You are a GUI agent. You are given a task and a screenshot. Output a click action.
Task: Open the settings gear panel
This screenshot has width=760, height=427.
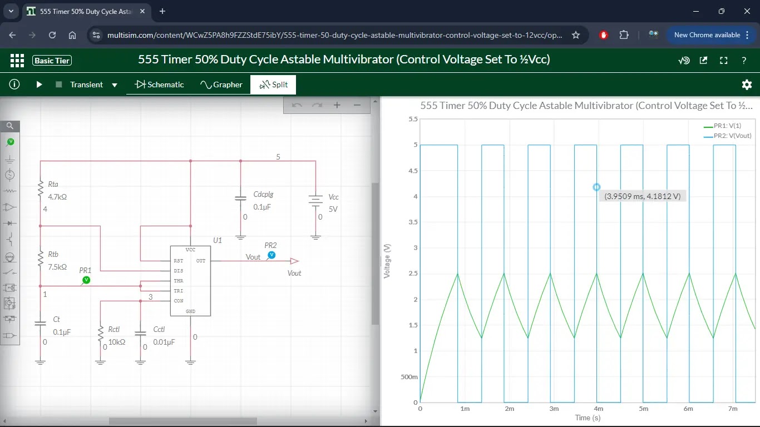747,85
